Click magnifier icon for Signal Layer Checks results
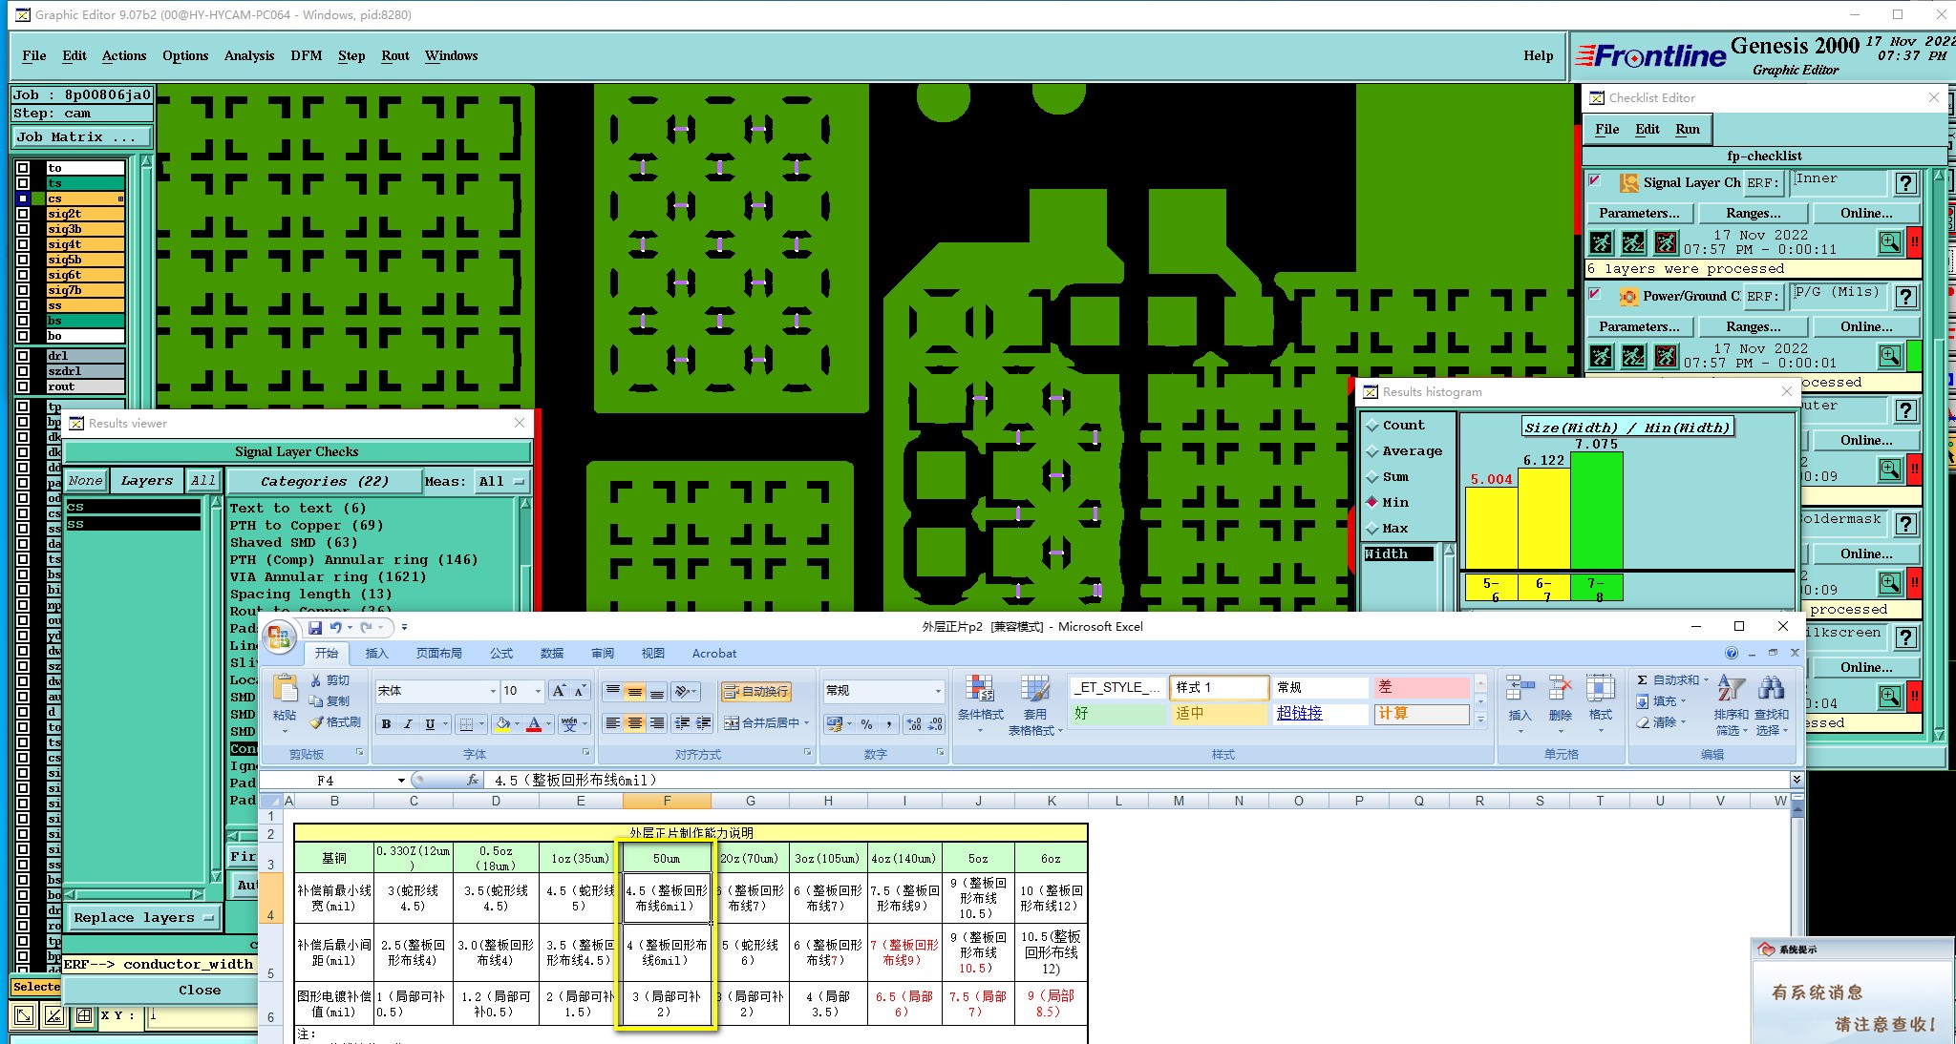 1889,242
